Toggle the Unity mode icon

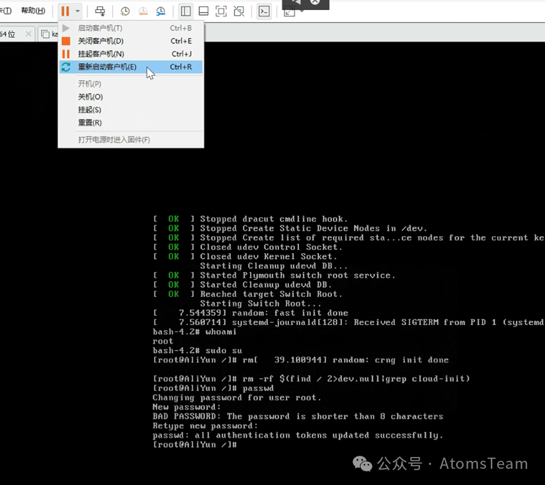[239, 11]
